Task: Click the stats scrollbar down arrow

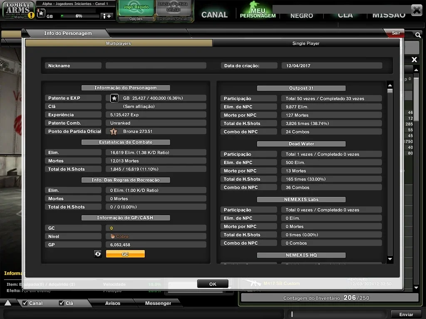Action: click(x=390, y=259)
